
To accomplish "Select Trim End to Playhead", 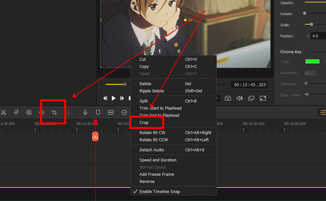I will pos(159,115).
